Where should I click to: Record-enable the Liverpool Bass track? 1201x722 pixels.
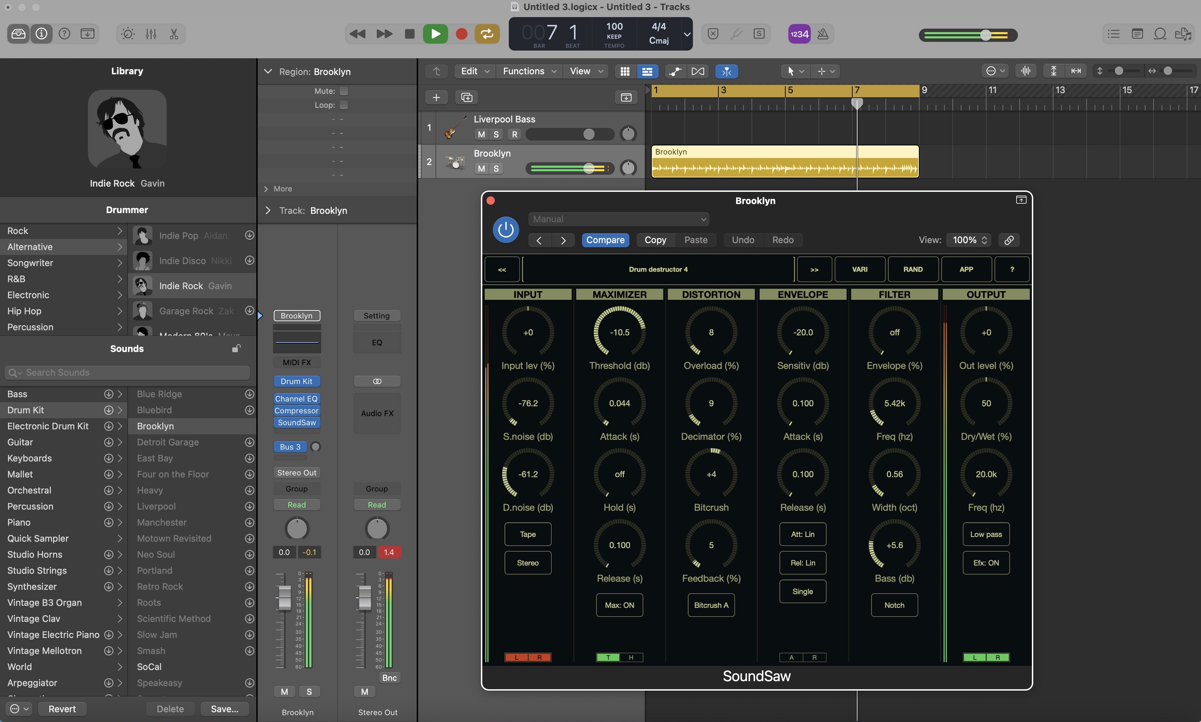coord(515,134)
